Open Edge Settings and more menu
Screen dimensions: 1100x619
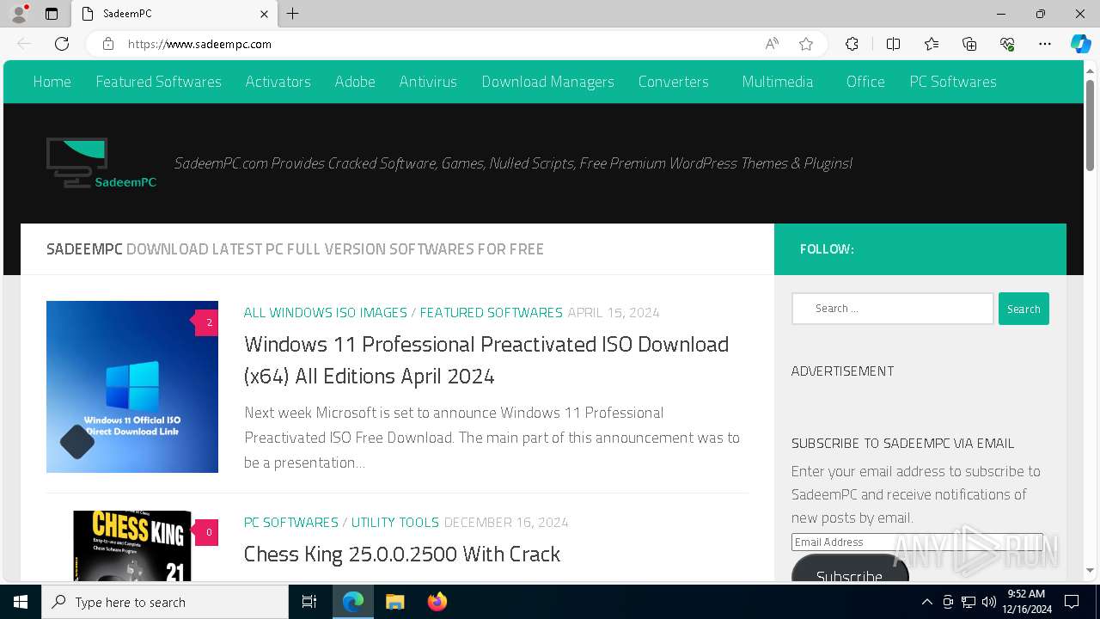click(1045, 44)
